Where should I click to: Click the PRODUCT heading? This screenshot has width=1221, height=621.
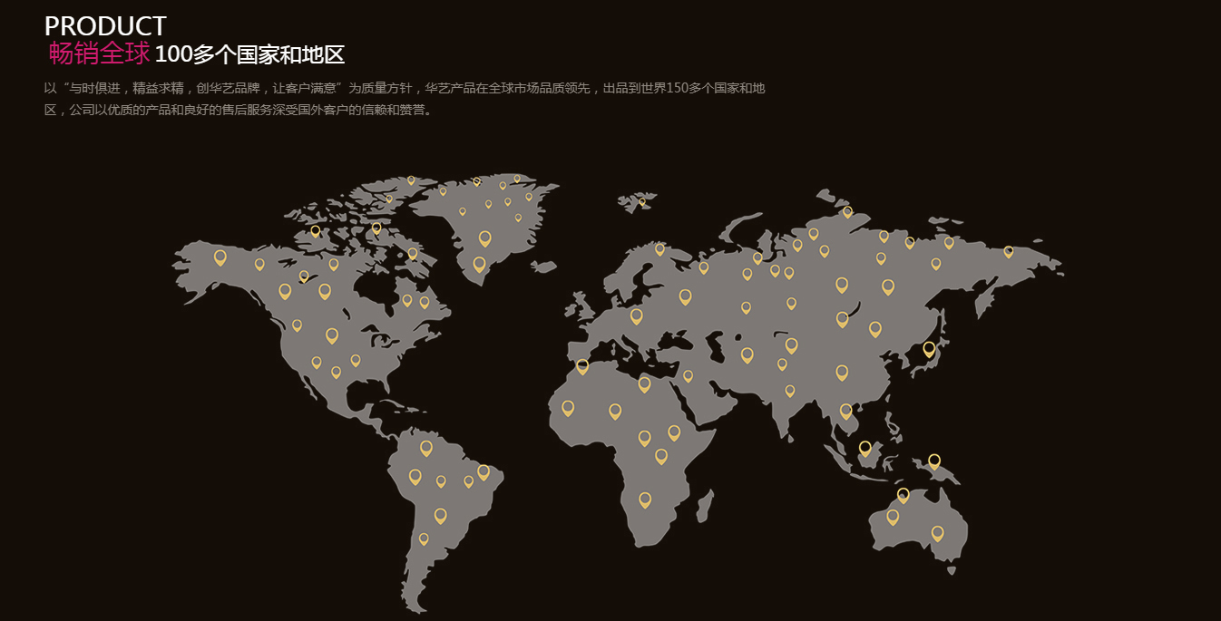coord(105,25)
